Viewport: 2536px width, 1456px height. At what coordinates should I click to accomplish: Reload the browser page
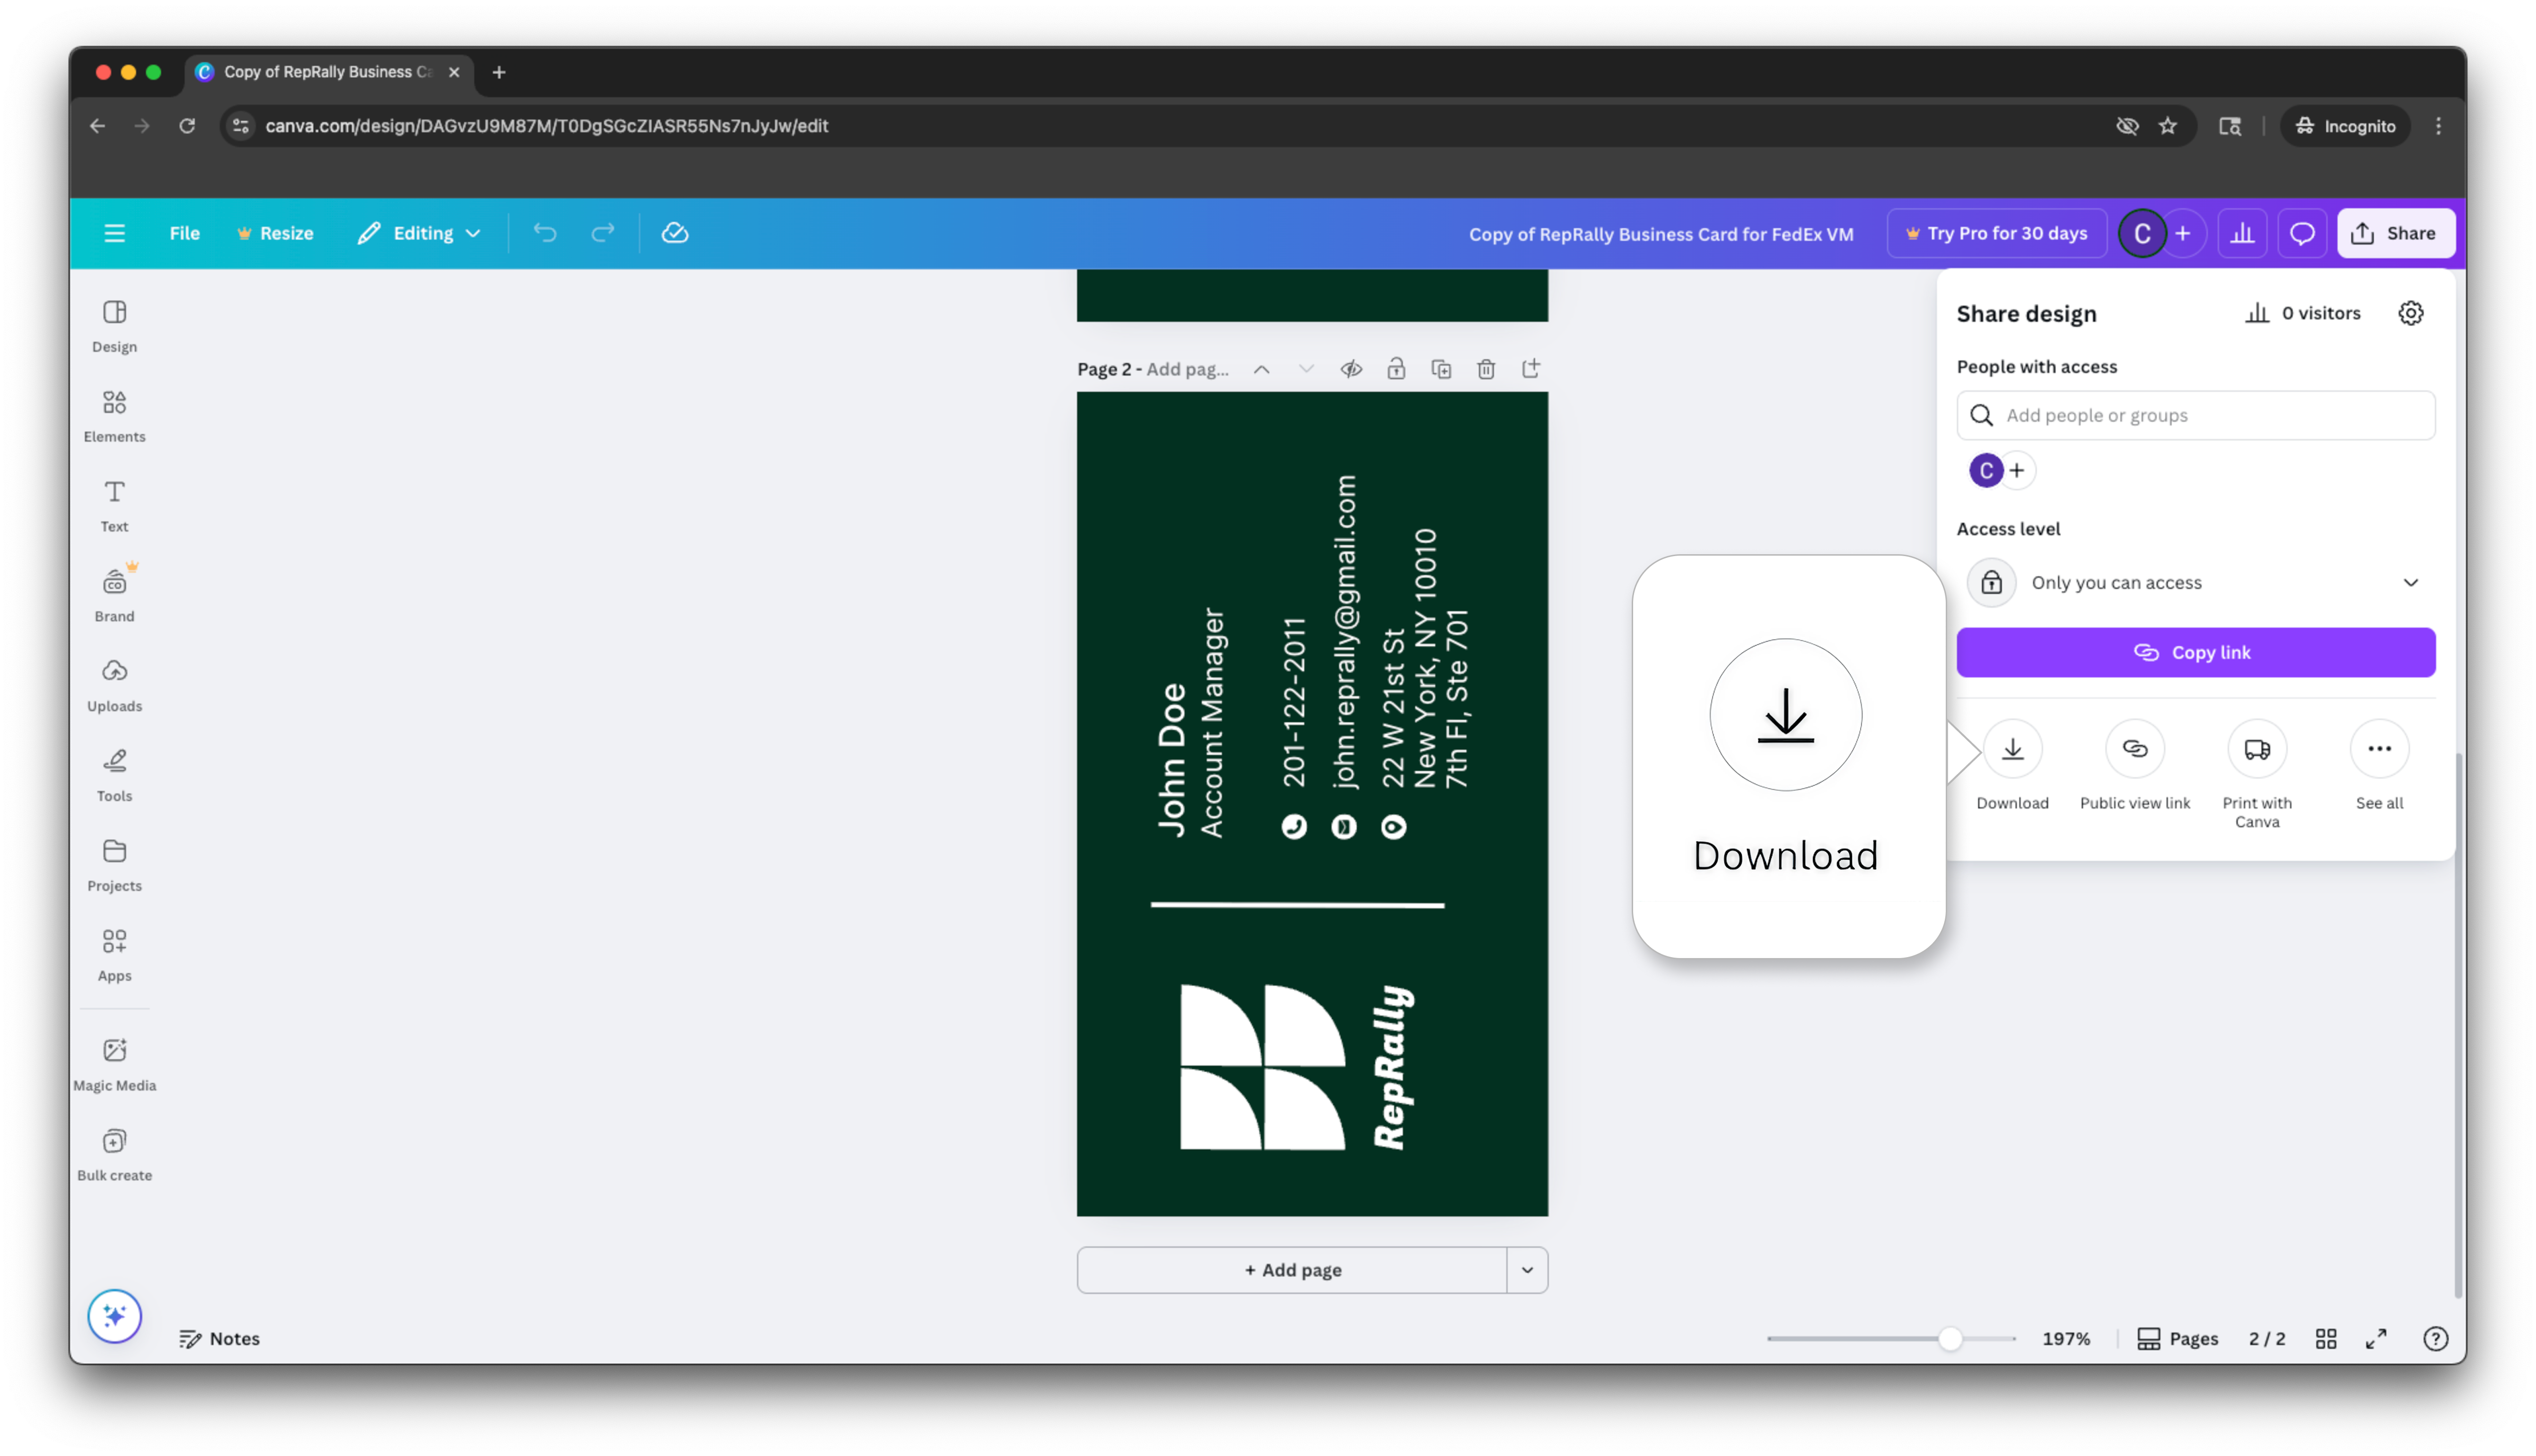(x=187, y=126)
